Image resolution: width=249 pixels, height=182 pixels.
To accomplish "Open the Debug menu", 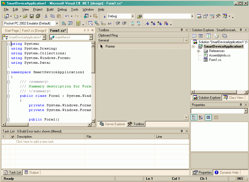I will pyautogui.click(x=62, y=9).
